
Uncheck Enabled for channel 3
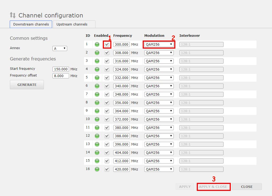click(107, 61)
